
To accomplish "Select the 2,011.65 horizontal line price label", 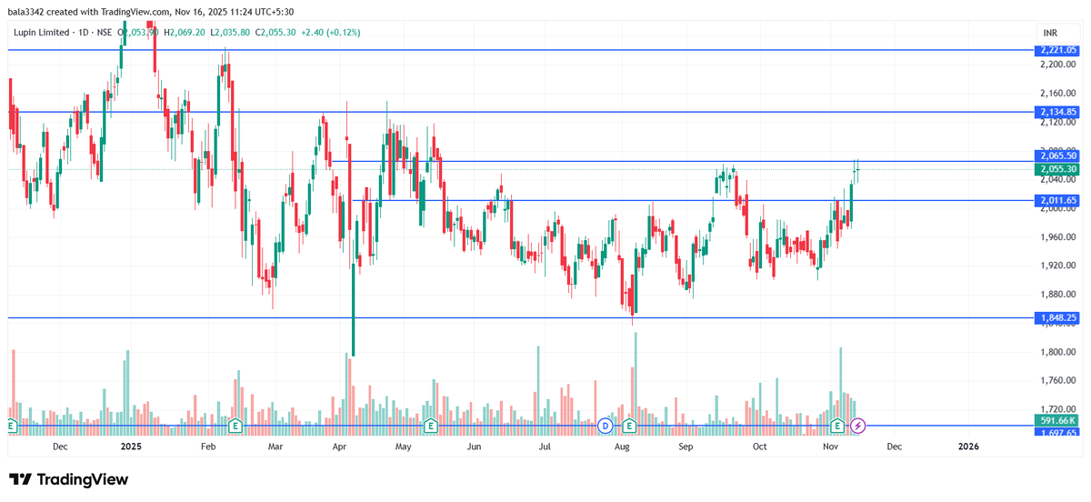I will [x=1057, y=200].
